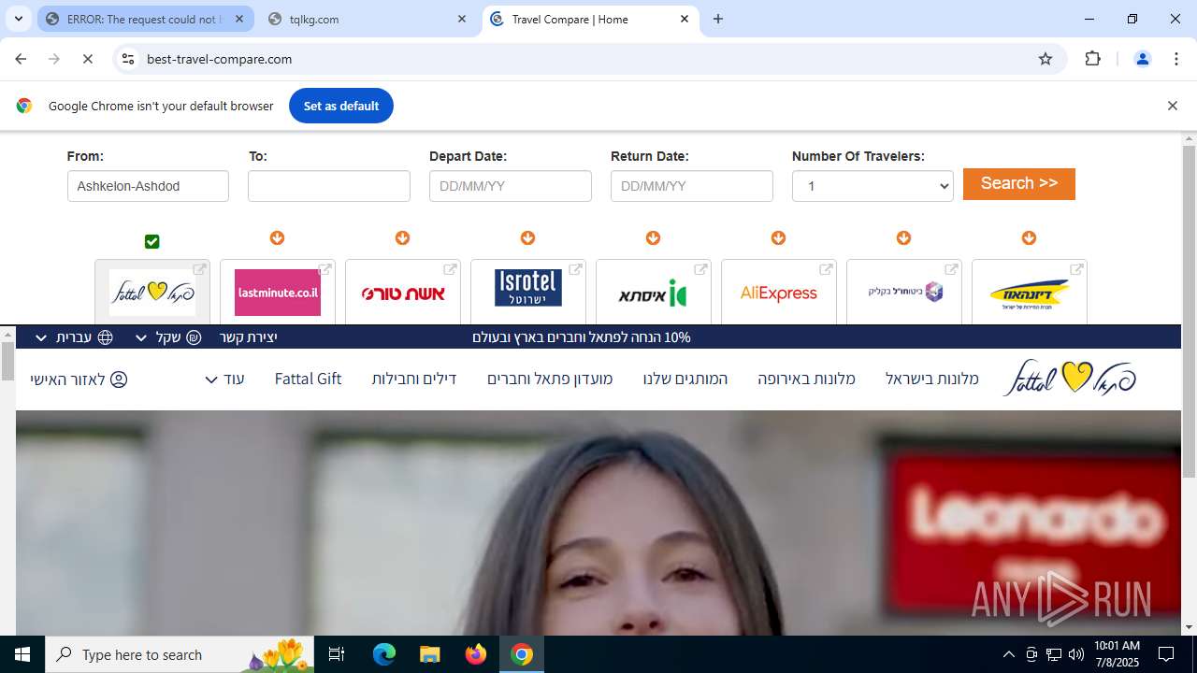1197x673 pixels.
Task: Toggle the orange arrow above the yellow Diners logo
Action: [x=1029, y=238]
